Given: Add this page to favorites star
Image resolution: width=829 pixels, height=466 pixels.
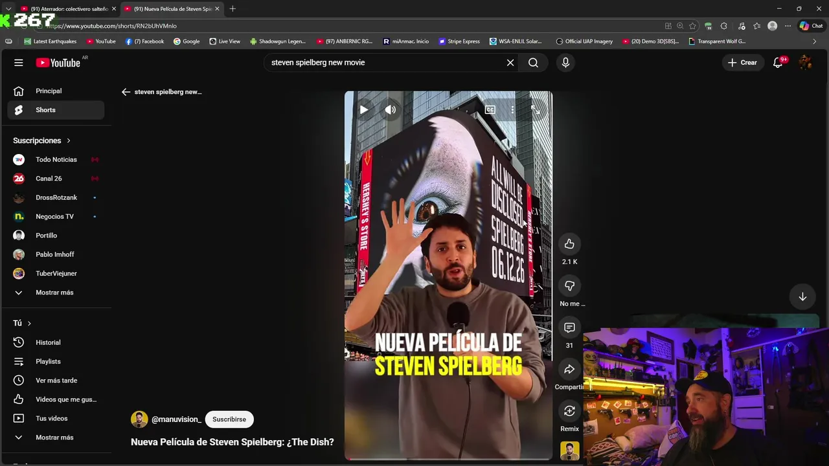Looking at the screenshot, I should pos(692,26).
